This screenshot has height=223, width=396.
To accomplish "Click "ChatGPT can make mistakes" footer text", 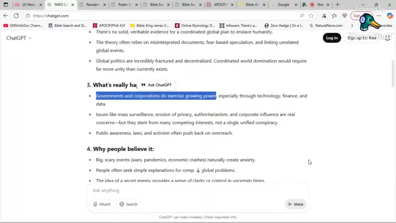I will (198, 217).
